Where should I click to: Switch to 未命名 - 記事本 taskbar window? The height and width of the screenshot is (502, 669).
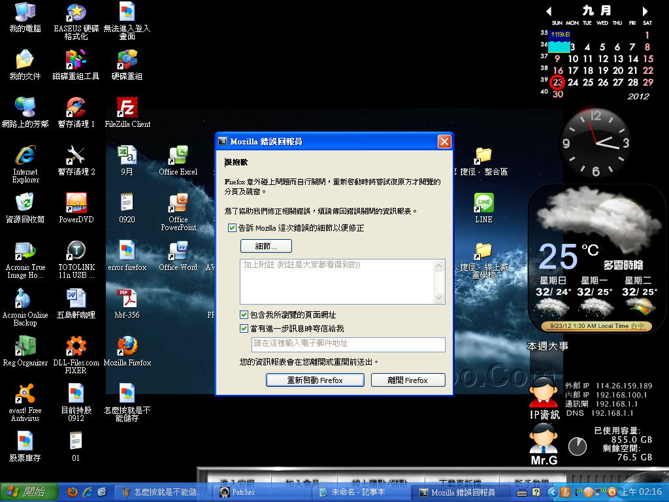[363, 493]
